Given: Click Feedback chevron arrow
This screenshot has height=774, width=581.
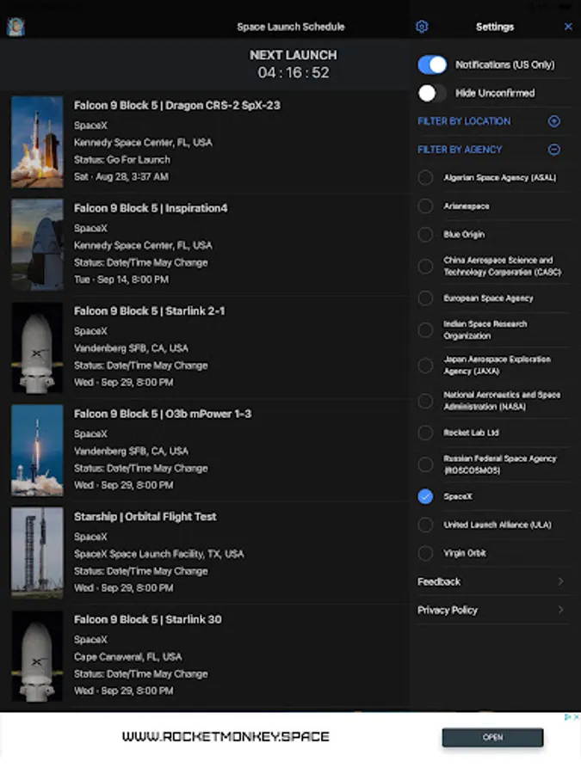Looking at the screenshot, I should pos(560,581).
